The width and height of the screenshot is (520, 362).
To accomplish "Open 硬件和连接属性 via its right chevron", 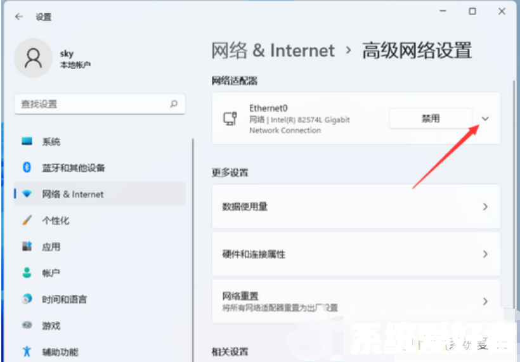I will coord(485,254).
